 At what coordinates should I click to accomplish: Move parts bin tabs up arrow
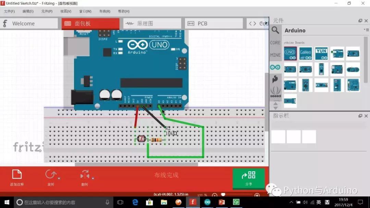(x=275, y=104)
